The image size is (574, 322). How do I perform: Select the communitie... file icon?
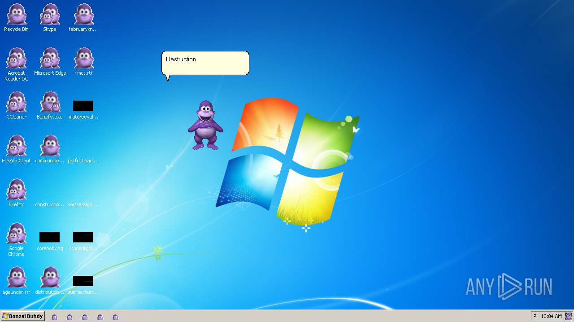tap(50, 149)
